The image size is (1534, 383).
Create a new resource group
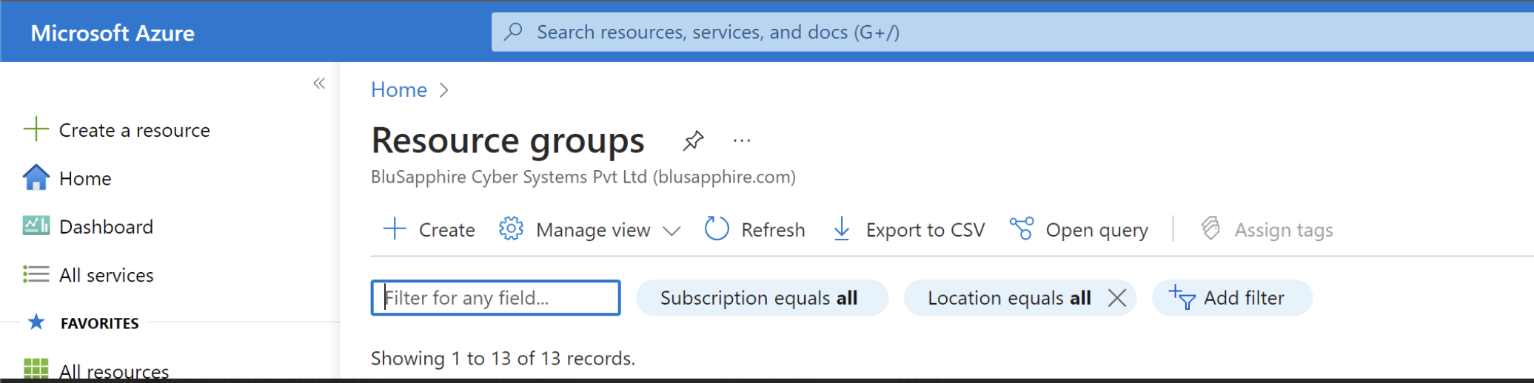[x=429, y=230]
